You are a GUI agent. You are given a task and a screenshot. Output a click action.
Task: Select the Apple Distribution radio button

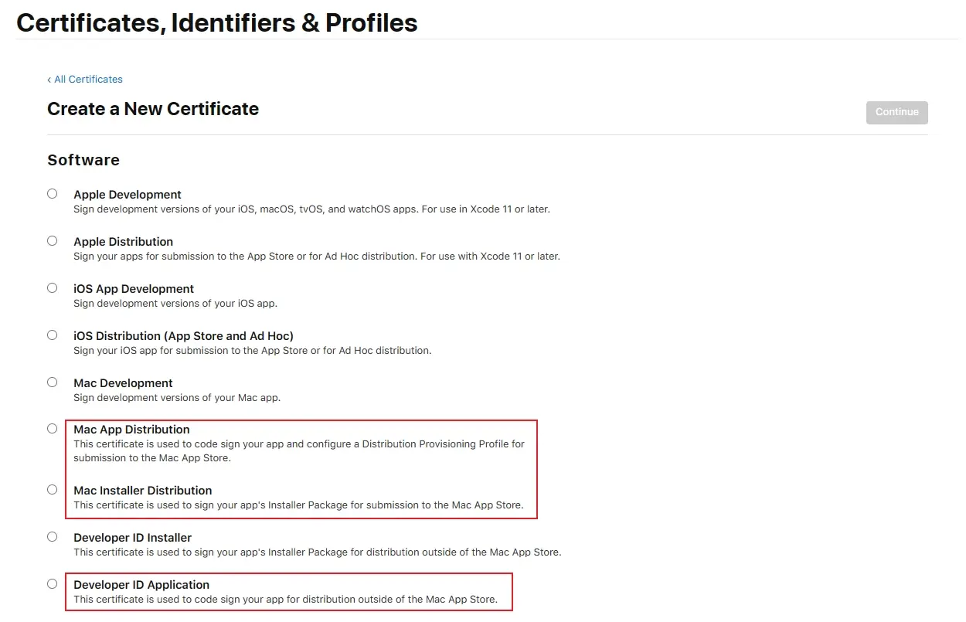click(53, 241)
